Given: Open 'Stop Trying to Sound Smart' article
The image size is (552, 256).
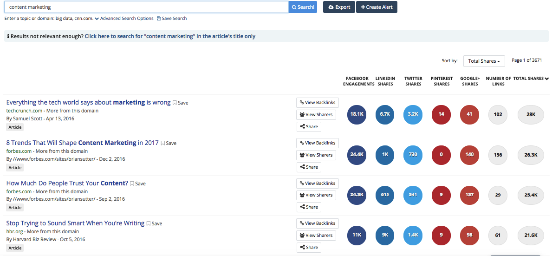Looking at the screenshot, I should pos(75,223).
